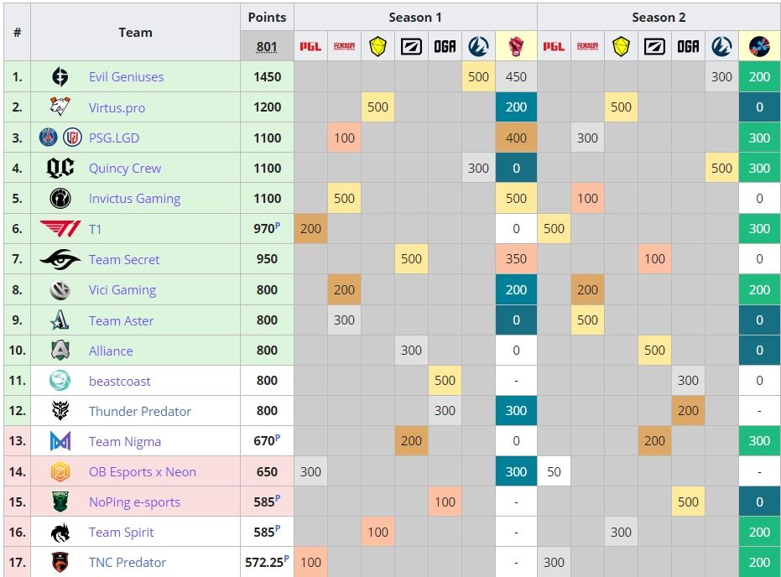The image size is (781, 577).
Task: Open the Virtus.pro team link
Action: 117,107
